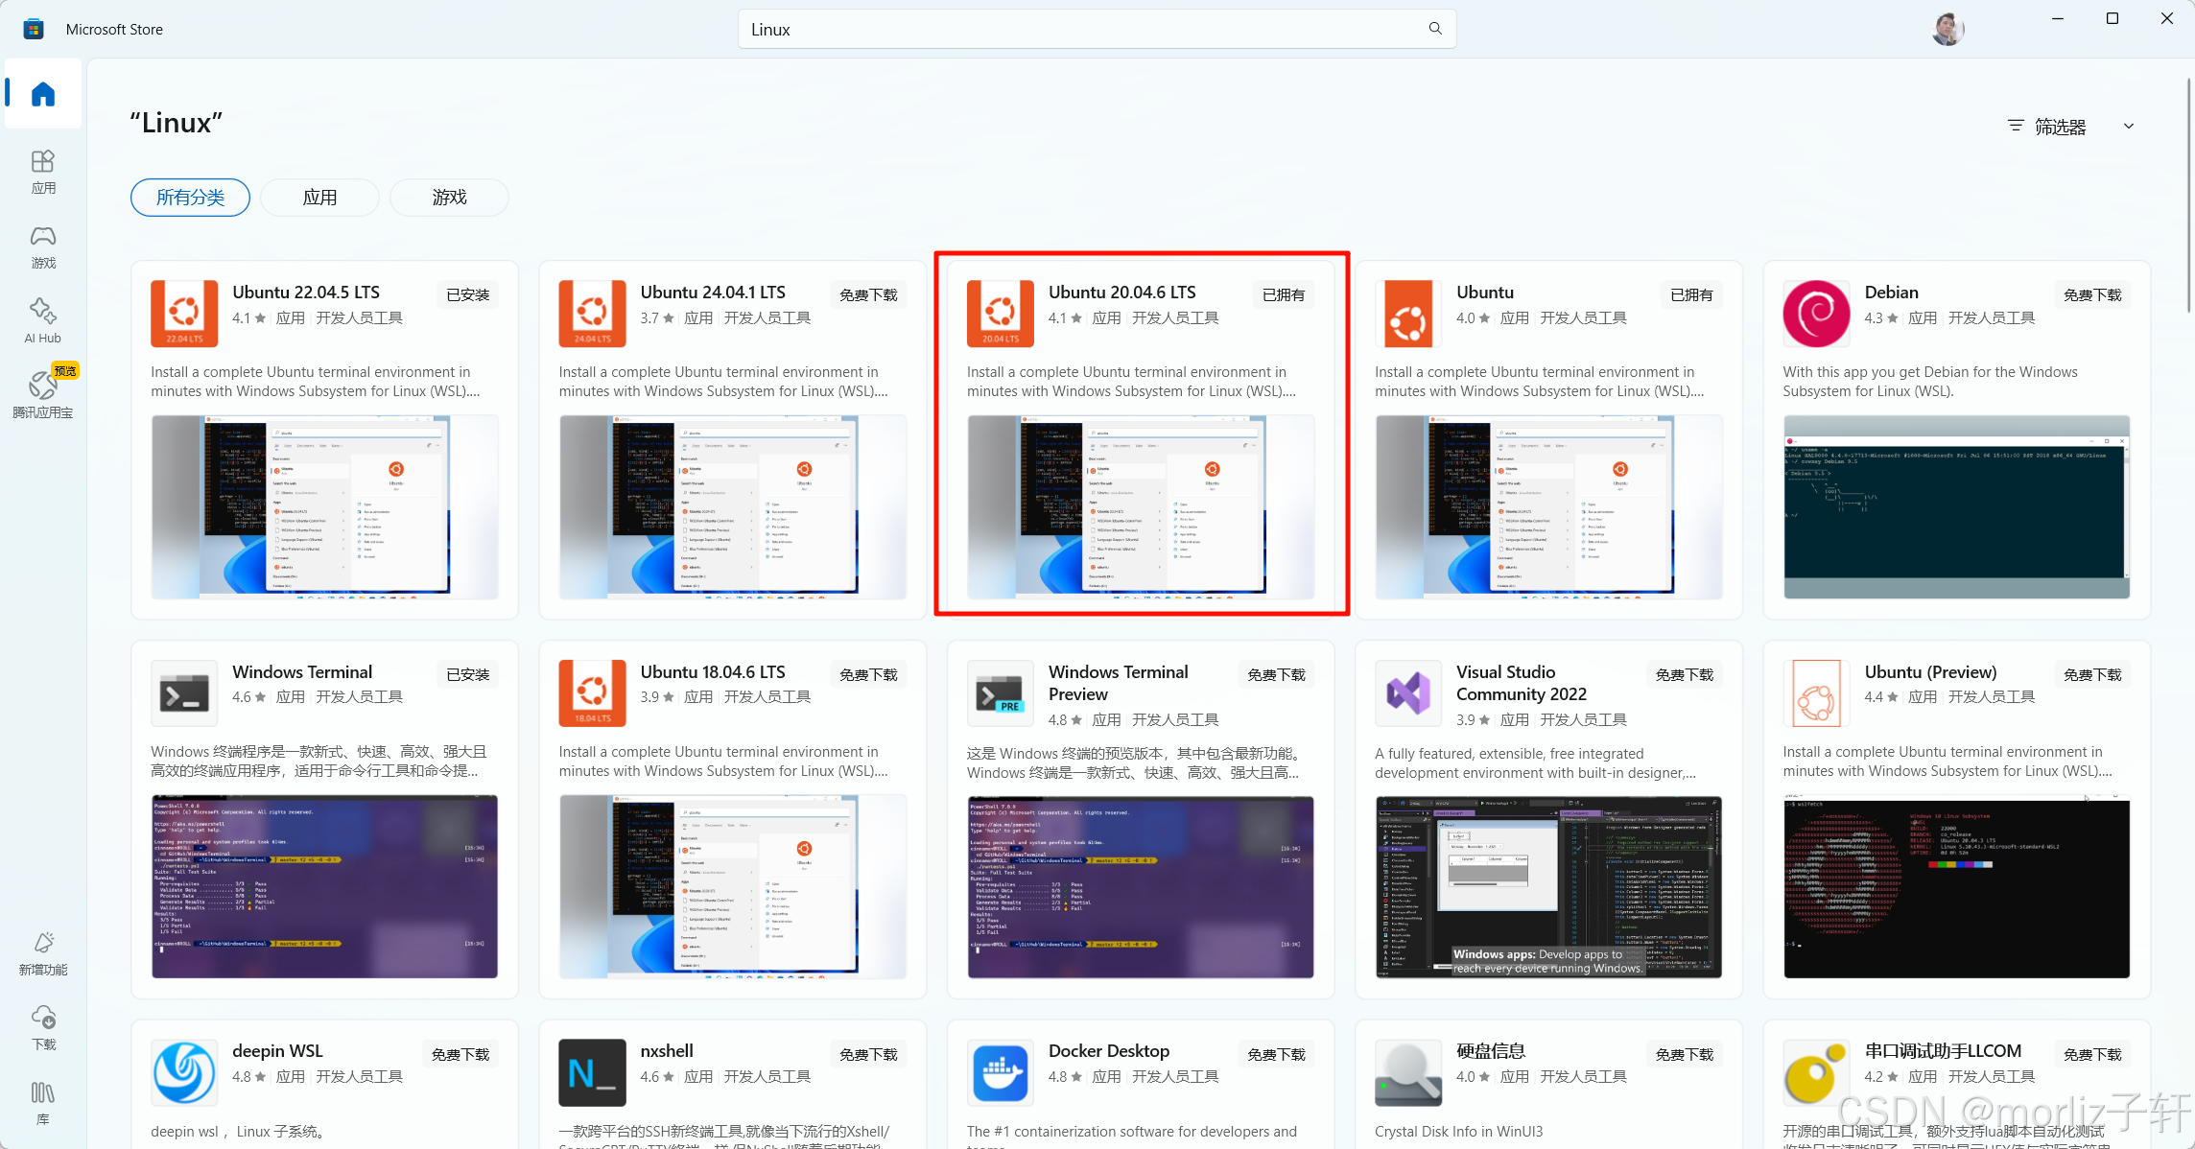2195x1149 pixels.
Task: Click the Ubuntu 22.04.5 LTS app icon
Action: click(184, 313)
